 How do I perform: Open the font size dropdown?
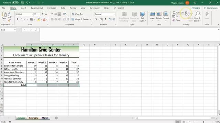pos(40,14)
